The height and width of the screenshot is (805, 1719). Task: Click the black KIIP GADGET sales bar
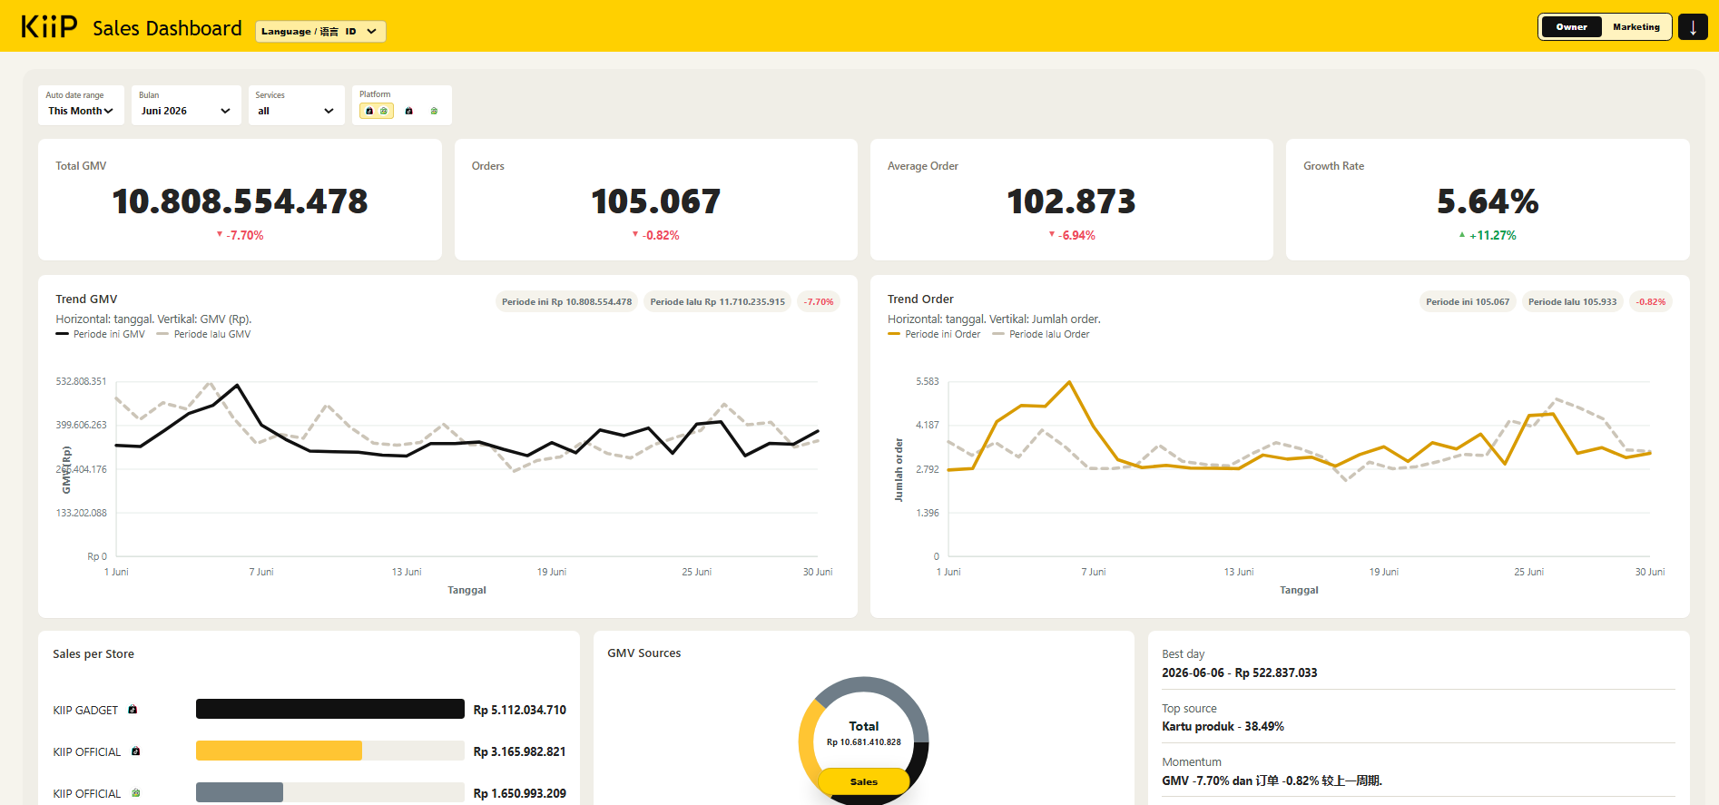coord(330,709)
